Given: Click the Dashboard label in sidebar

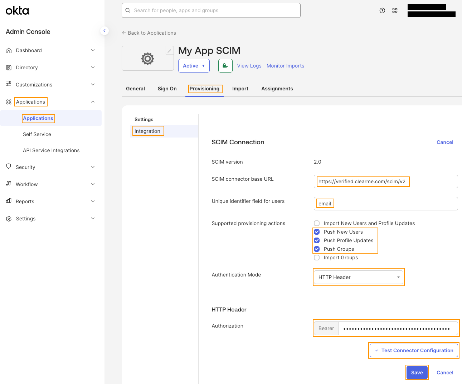Looking at the screenshot, I should tap(29, 50).
